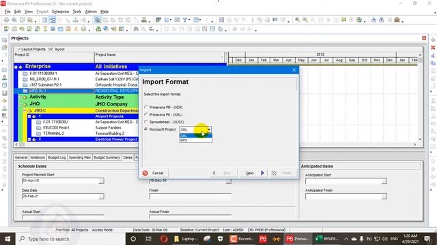The height and width of the screenshot is (245, 437).
Task: Click the Gantt chart scroll-down arrow
Action: pyautogui.click(x=420, y=139)
